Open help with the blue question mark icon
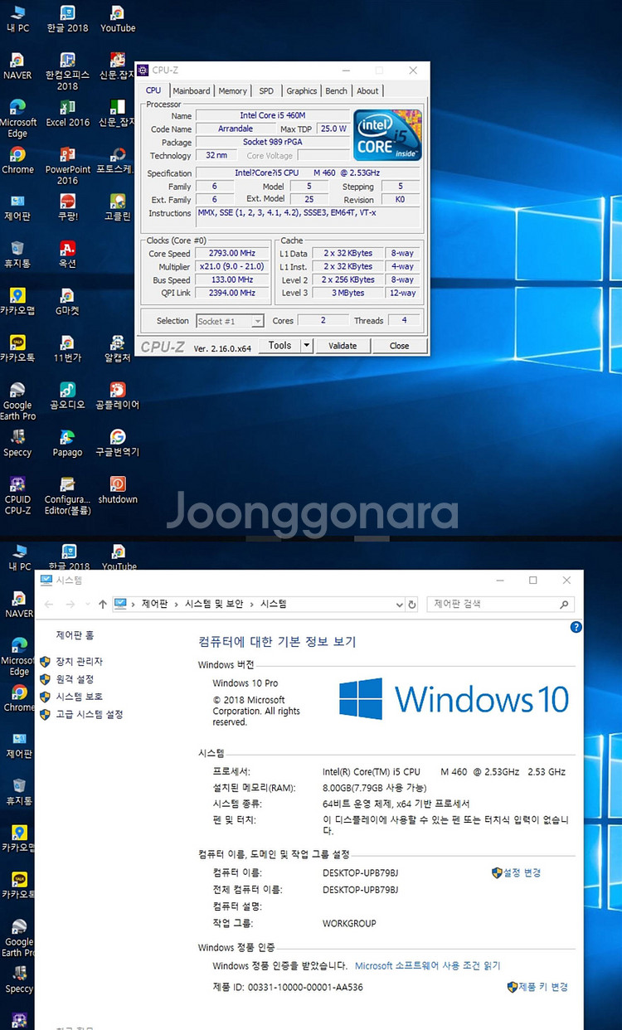This screenshot has height=1030, width=622. click(x=576, y=627)
